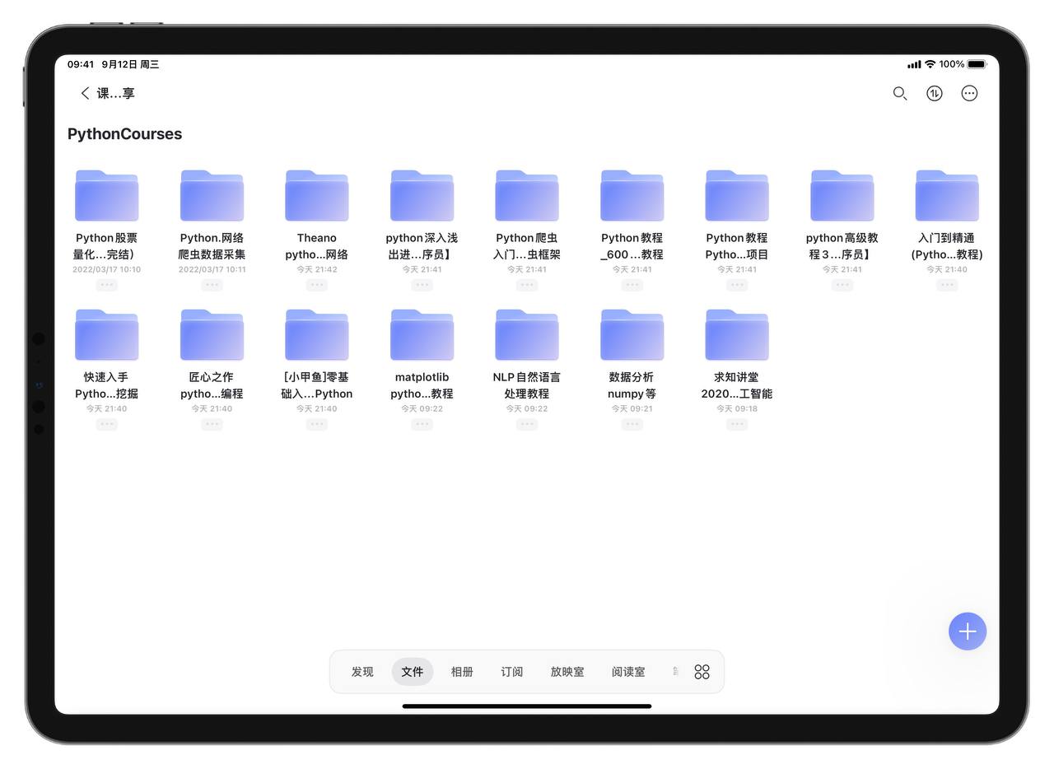Image resolution: width=1054 pixels, height=769 pixels.
Task: Open the [小甲鱼]零基础入 folder icon
Action: pyautogui.click(x=317, y=335)
